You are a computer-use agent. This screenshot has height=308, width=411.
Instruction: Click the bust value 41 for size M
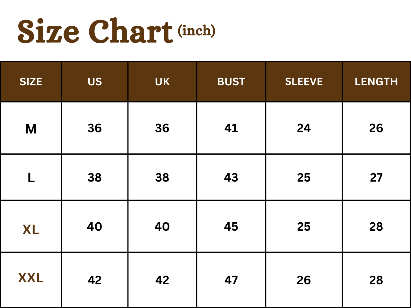(231, 128)
